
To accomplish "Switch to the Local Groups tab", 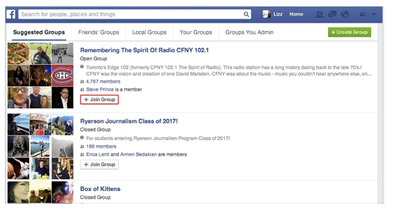I will 149,33.
